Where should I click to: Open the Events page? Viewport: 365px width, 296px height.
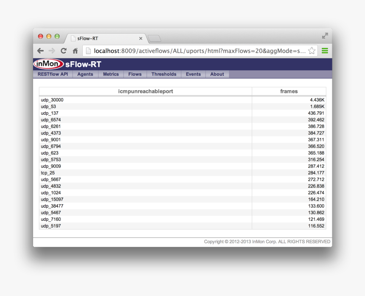[193, 74]
